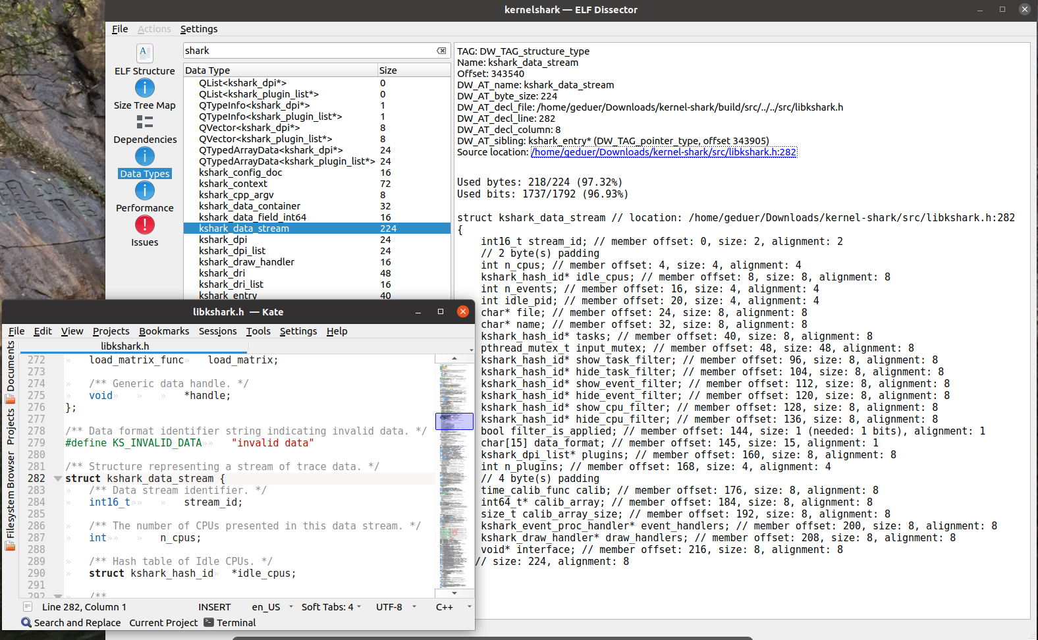This screenshot has height=640, width=1038.
Task: Minimize the Kate window
Action: click(418, 311)
